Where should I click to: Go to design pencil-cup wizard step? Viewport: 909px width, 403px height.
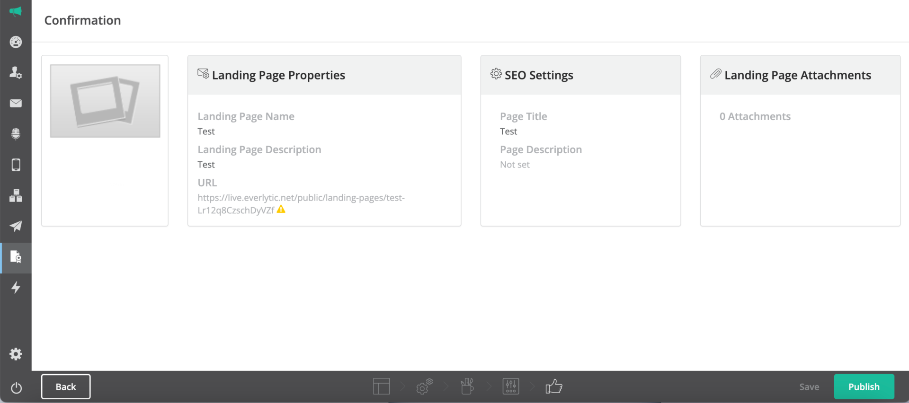pos(467,386)
